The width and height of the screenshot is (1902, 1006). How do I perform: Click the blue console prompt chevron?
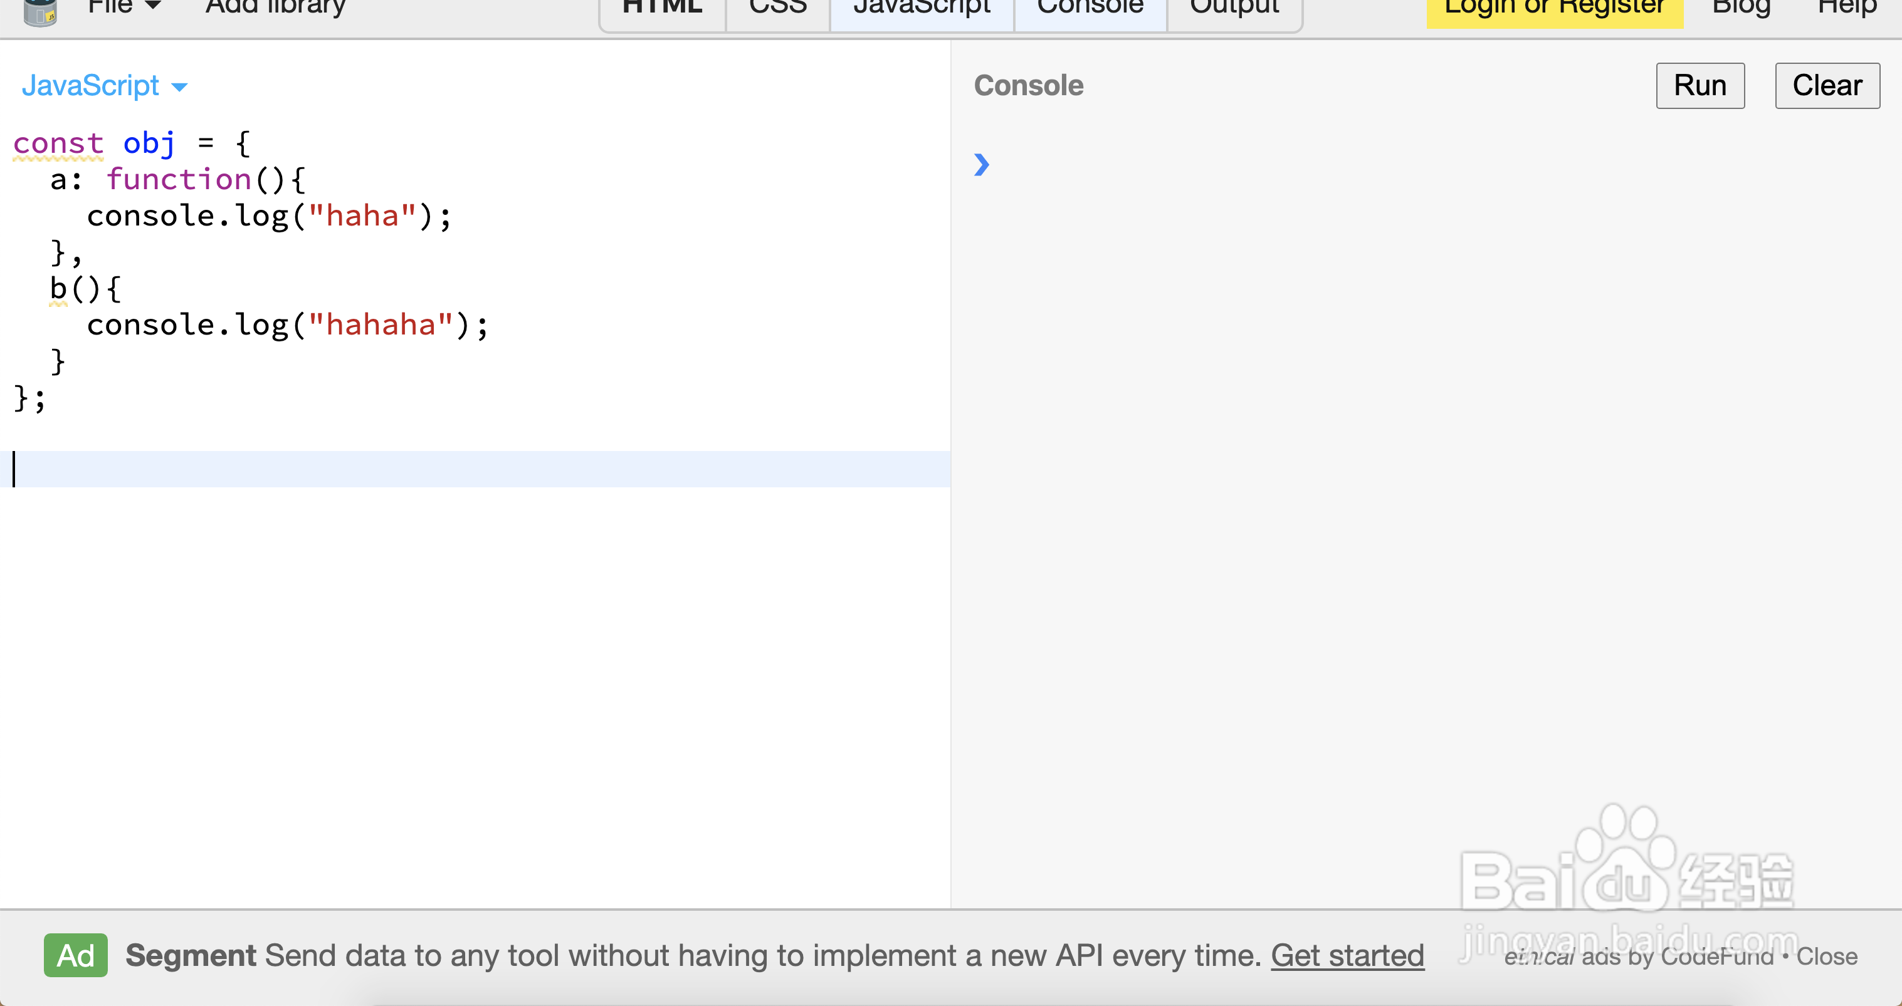pos(980,163)
